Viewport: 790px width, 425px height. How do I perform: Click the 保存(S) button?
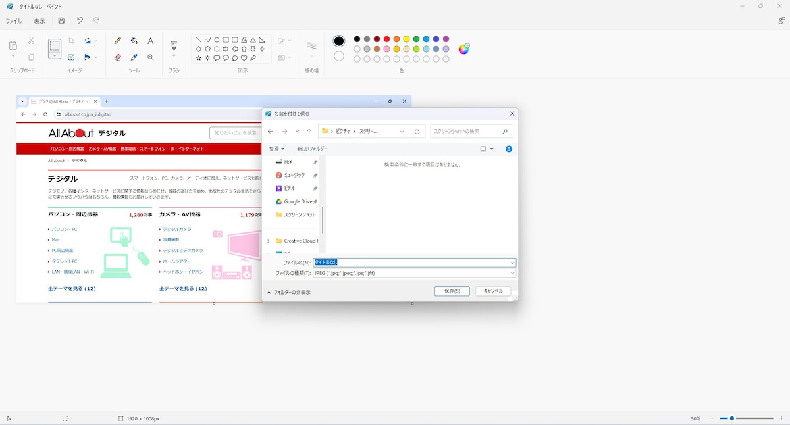(452, 291)
